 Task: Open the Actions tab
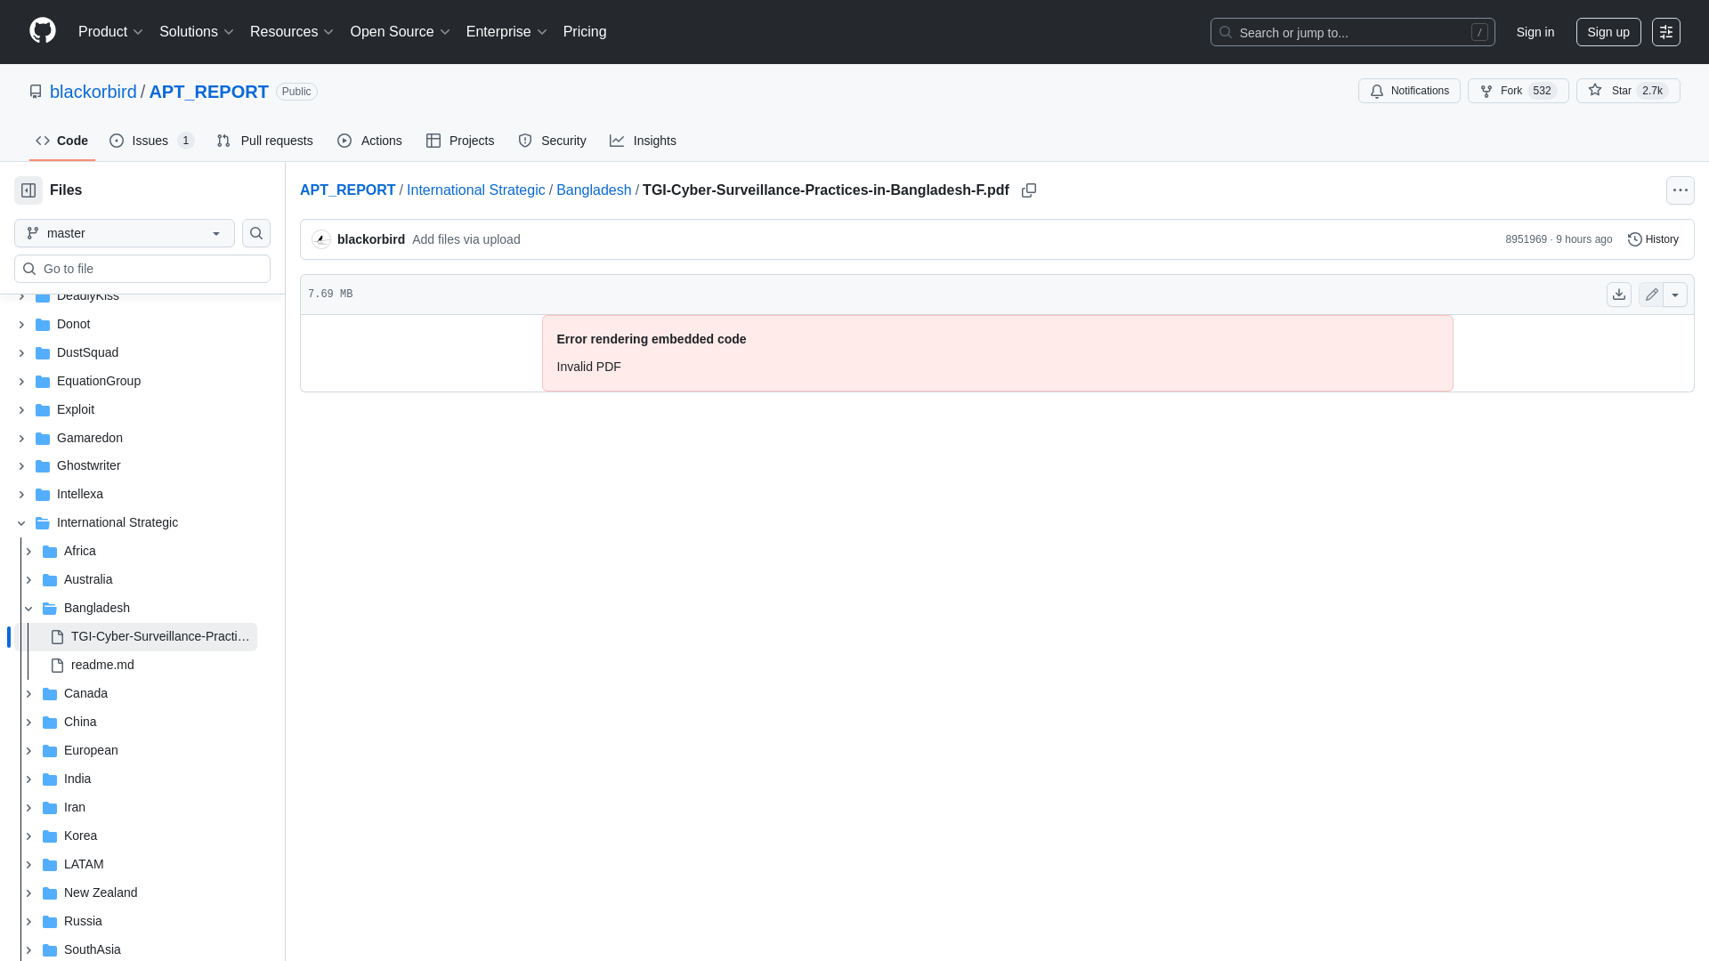coord(369,141)
